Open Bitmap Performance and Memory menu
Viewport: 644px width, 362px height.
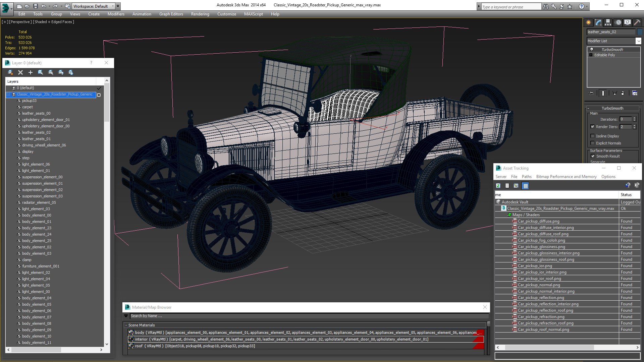[566, 177]
